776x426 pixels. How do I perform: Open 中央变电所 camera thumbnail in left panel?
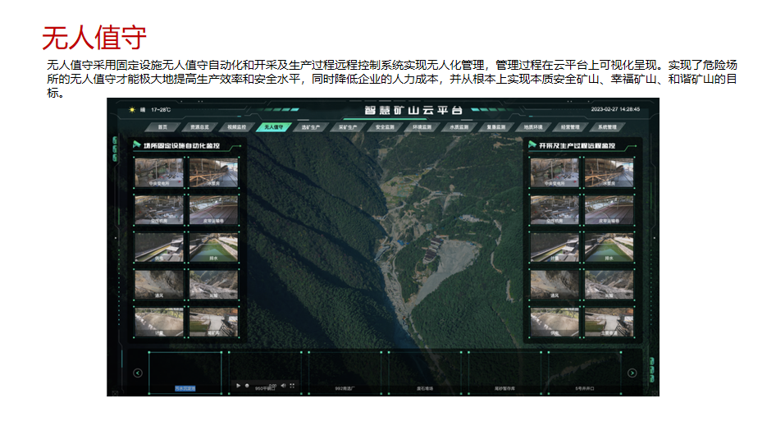tap(159, 173)
